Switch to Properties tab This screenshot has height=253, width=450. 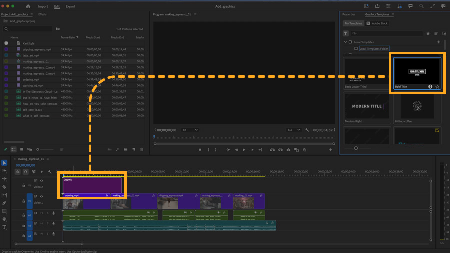click(349, 14)
